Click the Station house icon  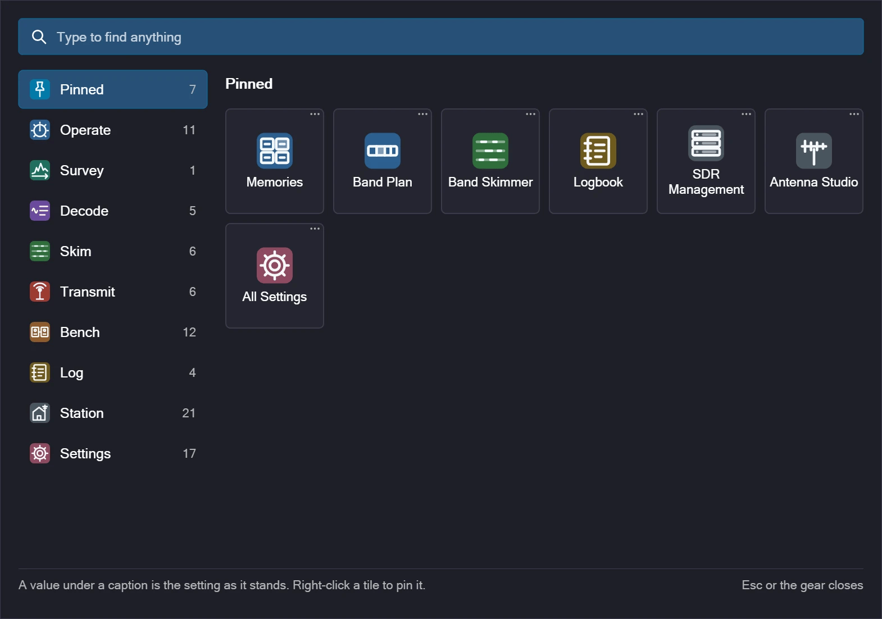coord(40,413)
